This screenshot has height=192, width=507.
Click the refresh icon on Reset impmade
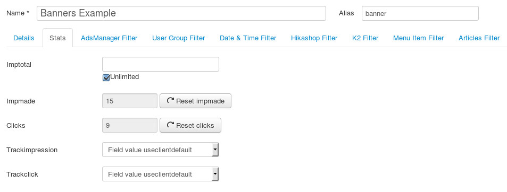pos(170,101)
